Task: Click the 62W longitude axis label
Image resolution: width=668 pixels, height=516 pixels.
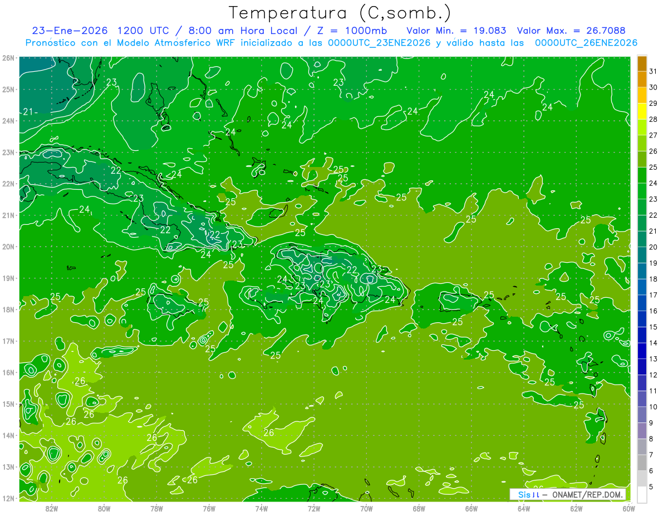Action: click(x=576, y=508)
